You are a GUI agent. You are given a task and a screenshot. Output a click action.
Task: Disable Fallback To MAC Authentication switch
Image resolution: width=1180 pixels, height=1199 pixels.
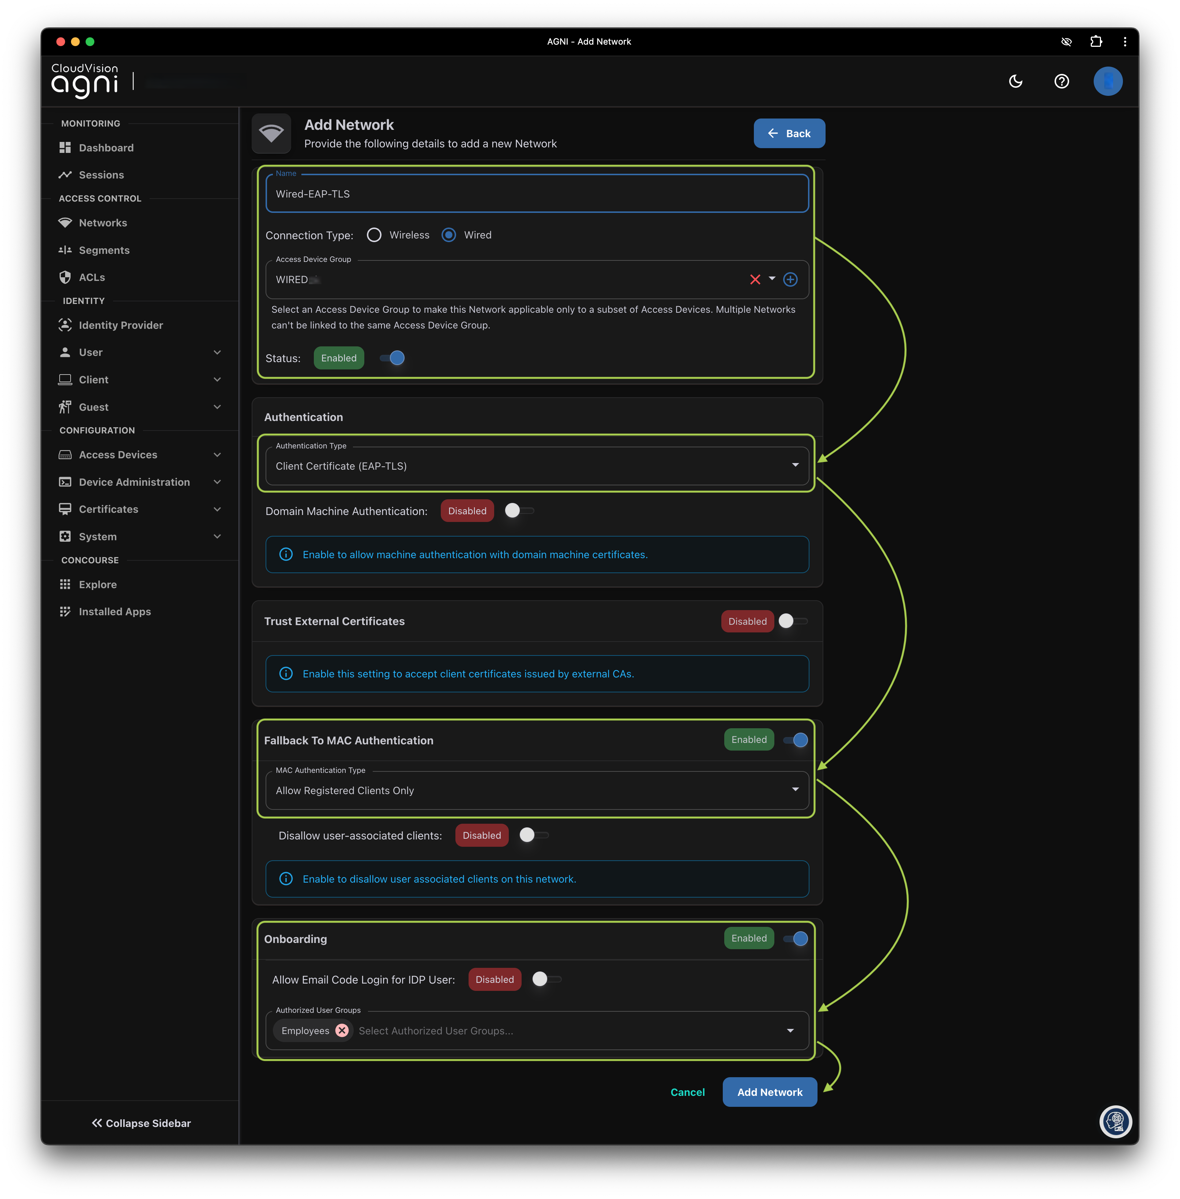795,739
